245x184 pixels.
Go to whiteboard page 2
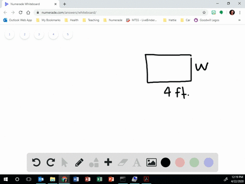coord(24,34)
